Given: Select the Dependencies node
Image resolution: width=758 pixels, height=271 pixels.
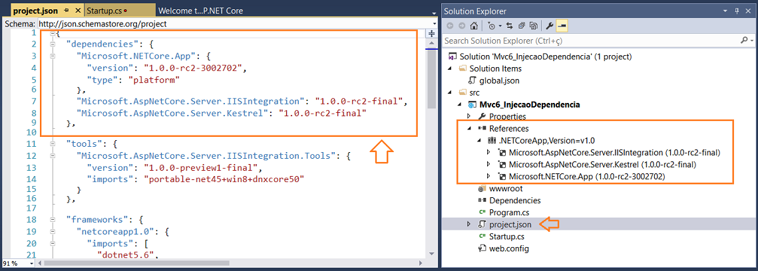Looking at the screenshot, I should tap(515, 201).
